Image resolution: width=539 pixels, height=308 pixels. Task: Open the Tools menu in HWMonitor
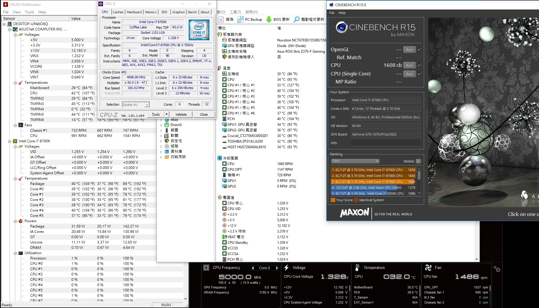[x=29, y=12]
